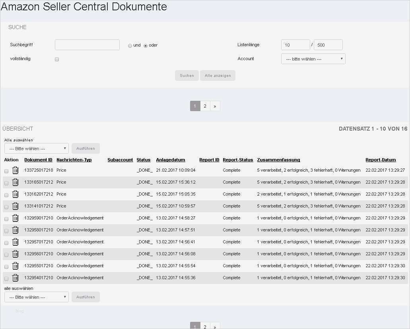Screen dimensions: 410x329
Task: Click the 'Alle anzeigen' button
Action: (218, 76)
